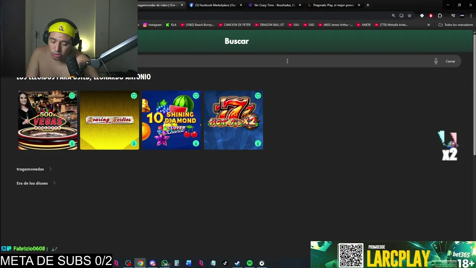
Task: Open the (1062) Beach Bunny bookmark
Action: (x=197, y=25)
